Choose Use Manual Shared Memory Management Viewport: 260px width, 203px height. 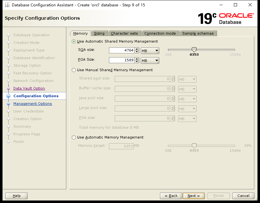click(x=74, y=70)
